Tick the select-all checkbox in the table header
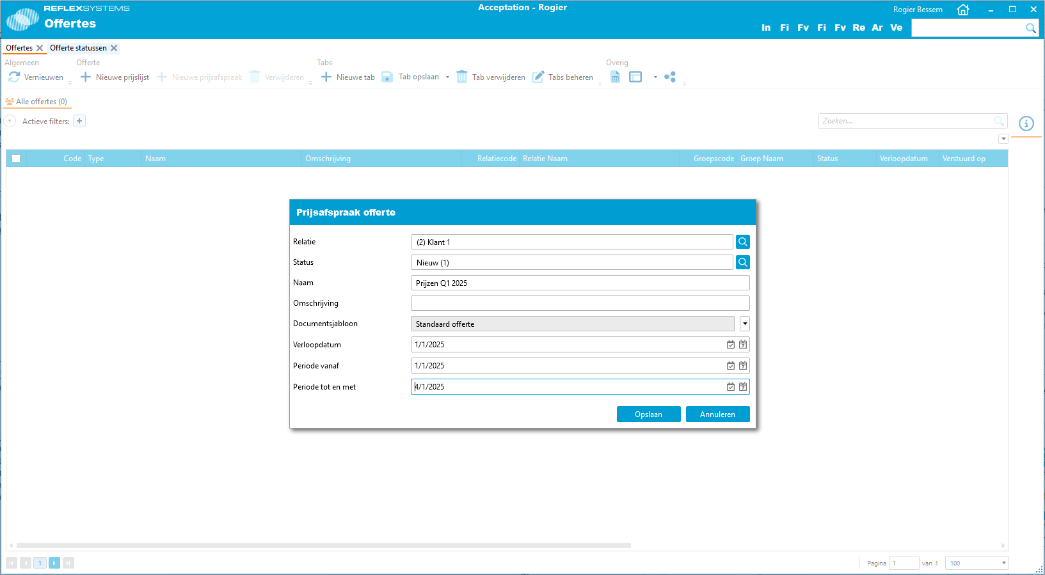Image resolution: width=1045 pixels, height=575 pixels. (16, 159)
